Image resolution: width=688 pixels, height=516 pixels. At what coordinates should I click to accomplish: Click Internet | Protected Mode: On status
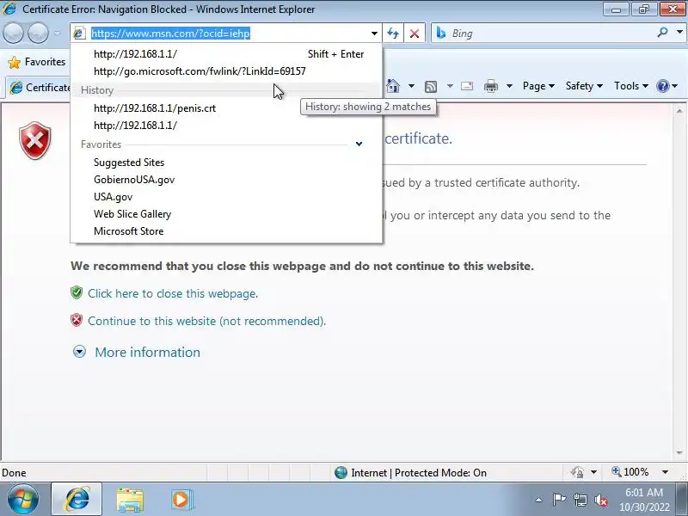(x=419, y=473)
